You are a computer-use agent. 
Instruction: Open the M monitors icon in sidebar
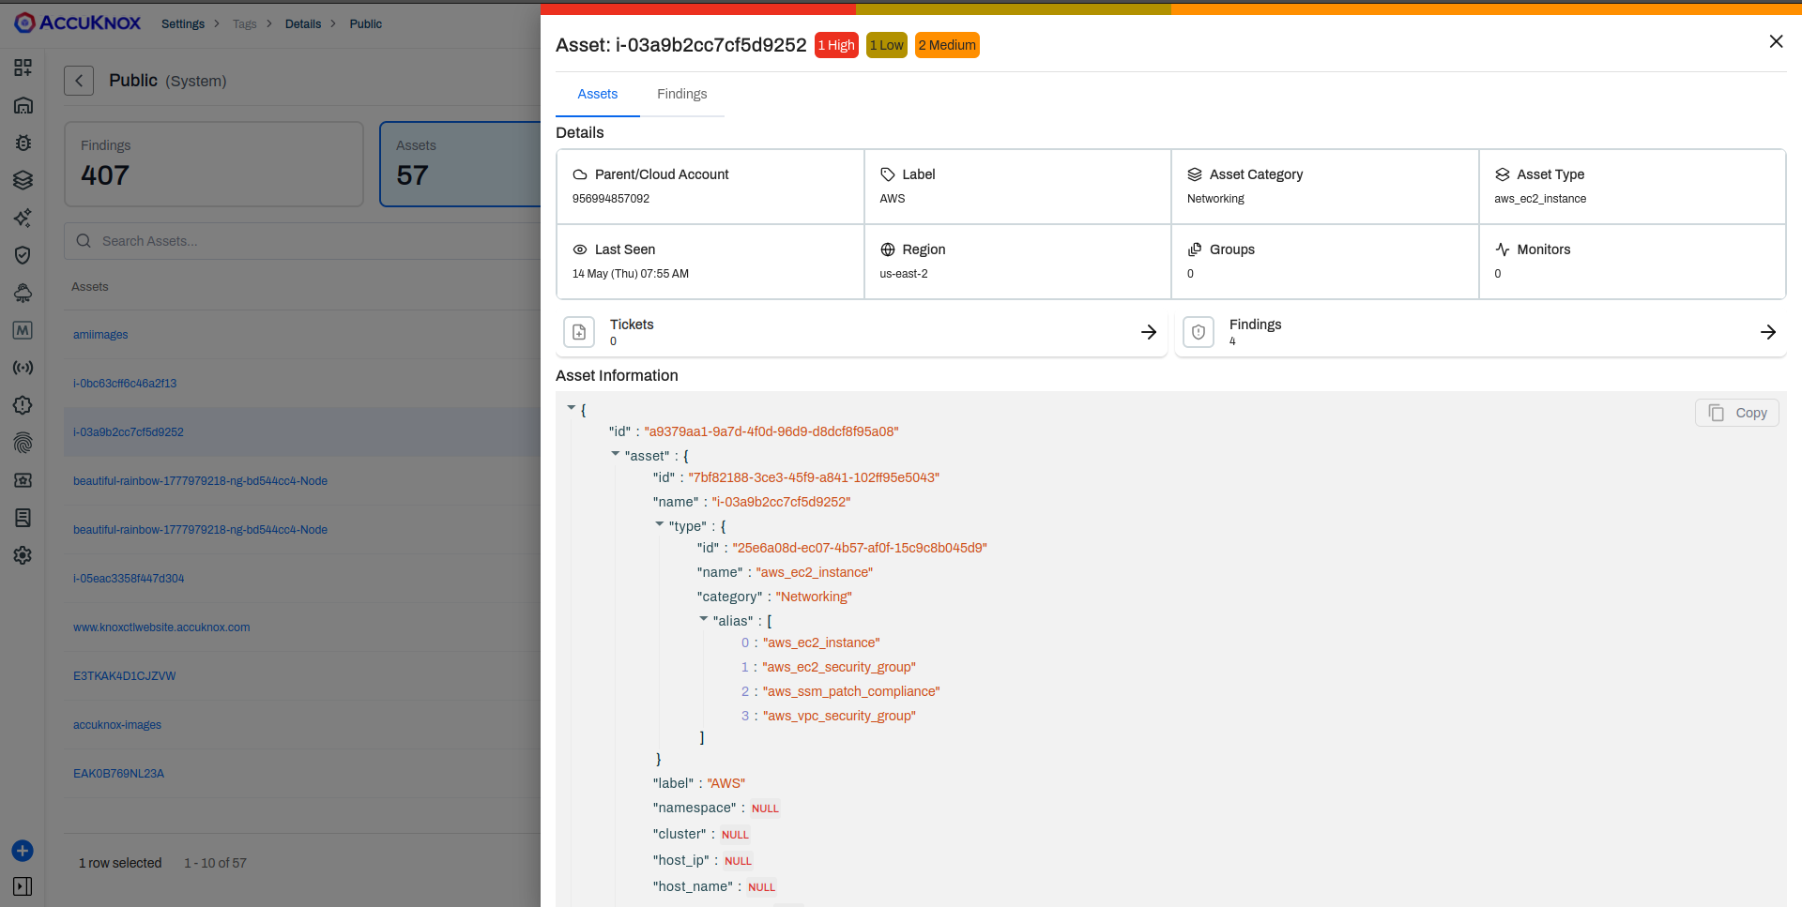click(x=23, y=330)
